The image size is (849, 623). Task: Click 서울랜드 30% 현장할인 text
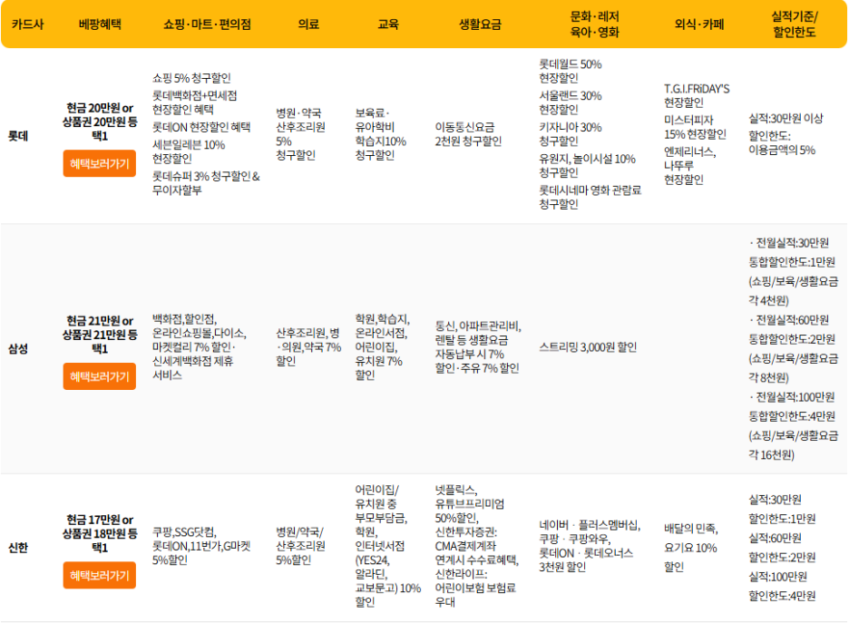tap(571, 102)
